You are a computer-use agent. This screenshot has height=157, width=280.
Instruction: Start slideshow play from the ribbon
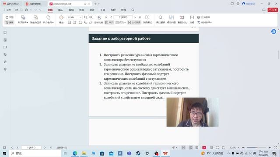point(61,20)
